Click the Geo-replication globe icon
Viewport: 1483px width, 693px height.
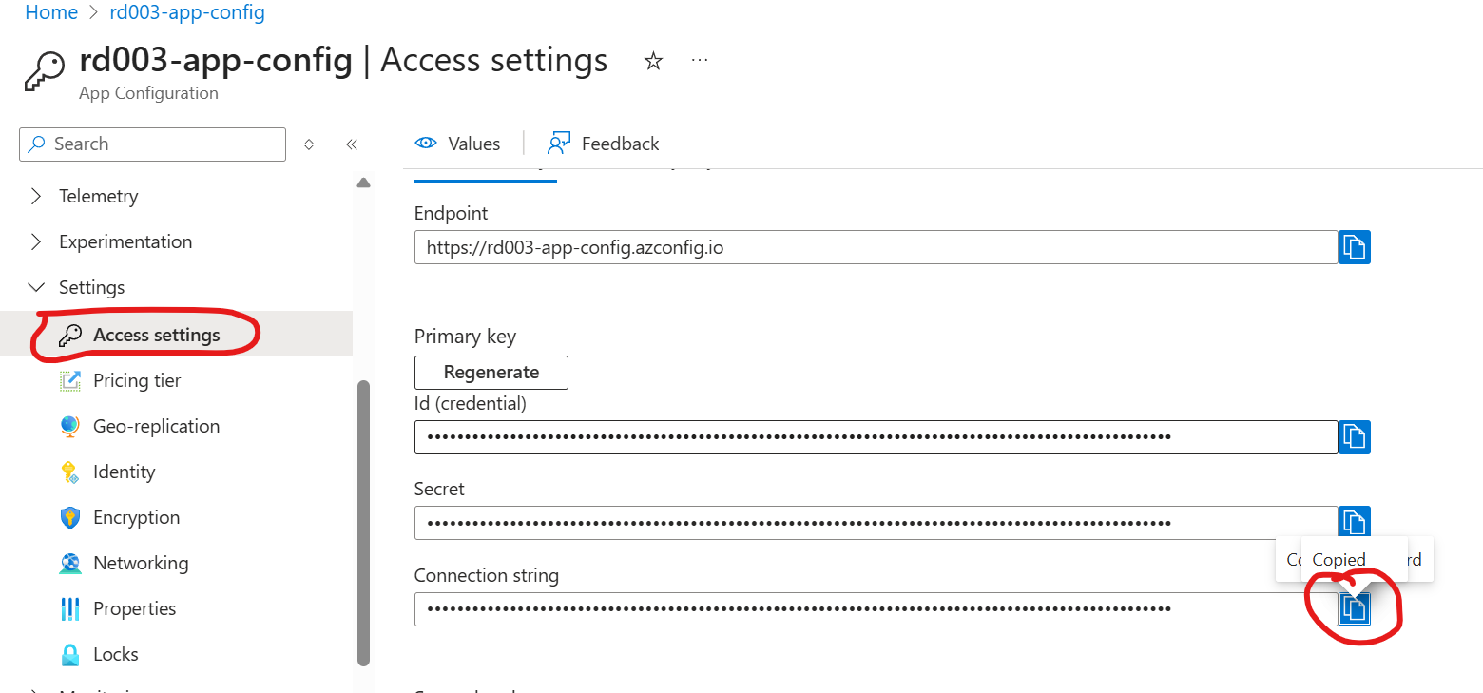click(x=70, y=426)
